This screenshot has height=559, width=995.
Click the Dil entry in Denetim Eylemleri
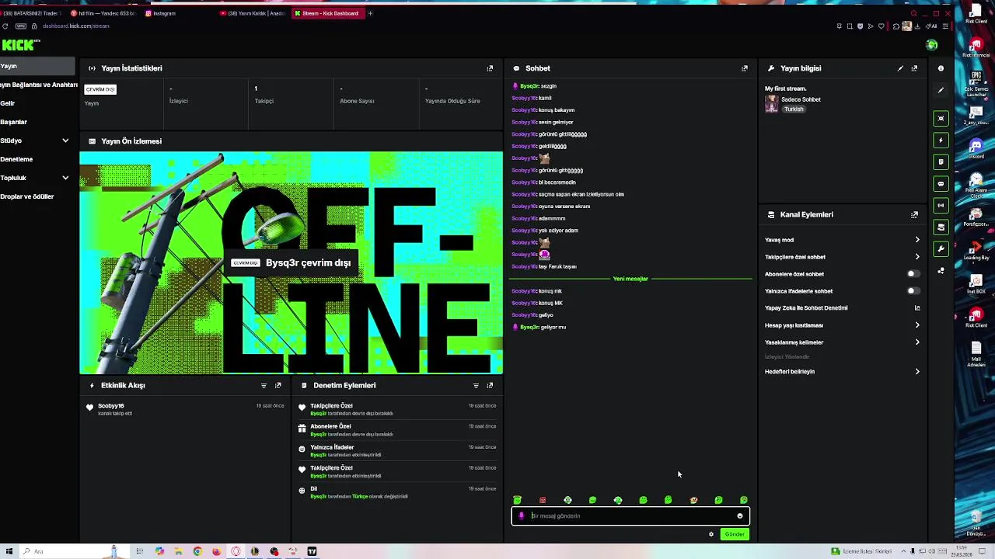point(397,492)
